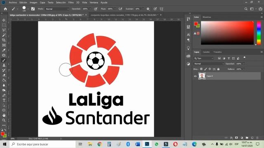Click the Capa 0 layer thumbnail
This screenshot has width=264, height=148.
point(202,76)
